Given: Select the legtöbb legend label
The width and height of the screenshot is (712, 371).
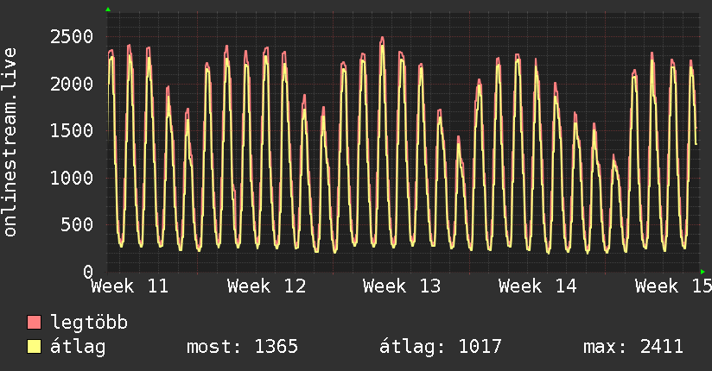Looking at the screenshot, I should coord(90,324).
